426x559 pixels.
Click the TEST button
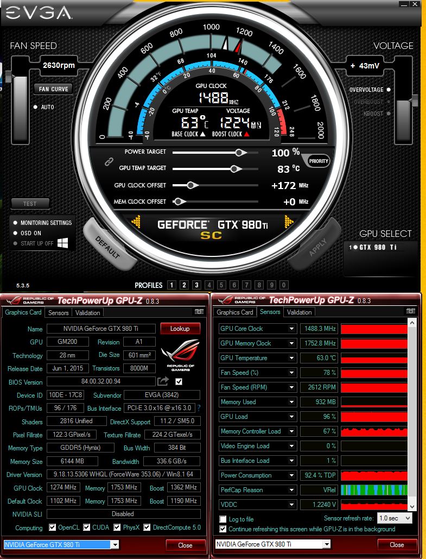30,204
